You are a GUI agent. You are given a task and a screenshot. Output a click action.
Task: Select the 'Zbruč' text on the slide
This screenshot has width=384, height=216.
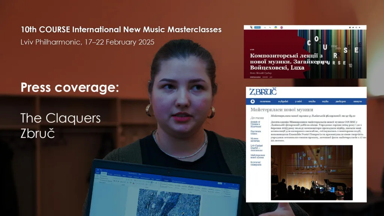point(37,133)
